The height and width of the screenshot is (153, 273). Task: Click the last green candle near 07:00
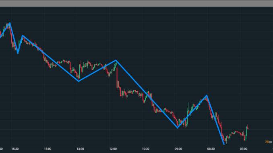pyautogui.click(x=247, y=131)
